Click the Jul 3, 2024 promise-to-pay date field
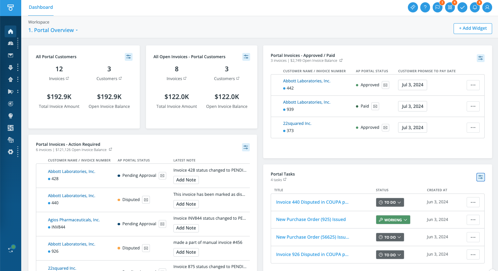Viewport: 498px width, 271px height. click(412, 85)
